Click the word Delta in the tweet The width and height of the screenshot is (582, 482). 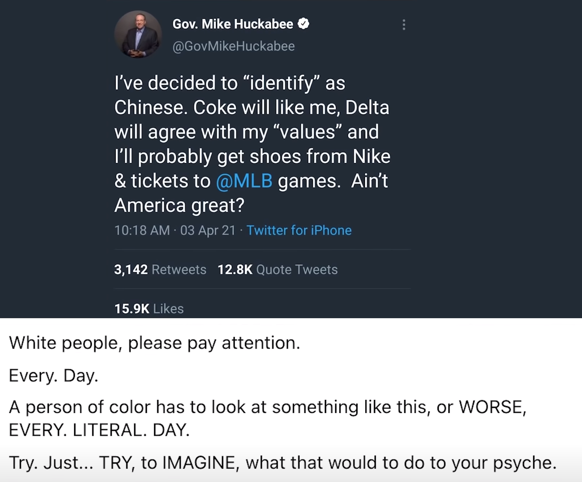pyautogui.click(x=367, y=107)
